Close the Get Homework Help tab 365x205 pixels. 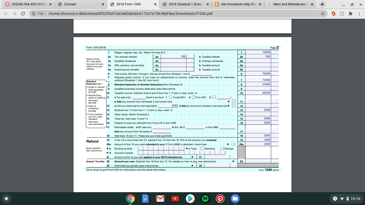tap(260, 4)
